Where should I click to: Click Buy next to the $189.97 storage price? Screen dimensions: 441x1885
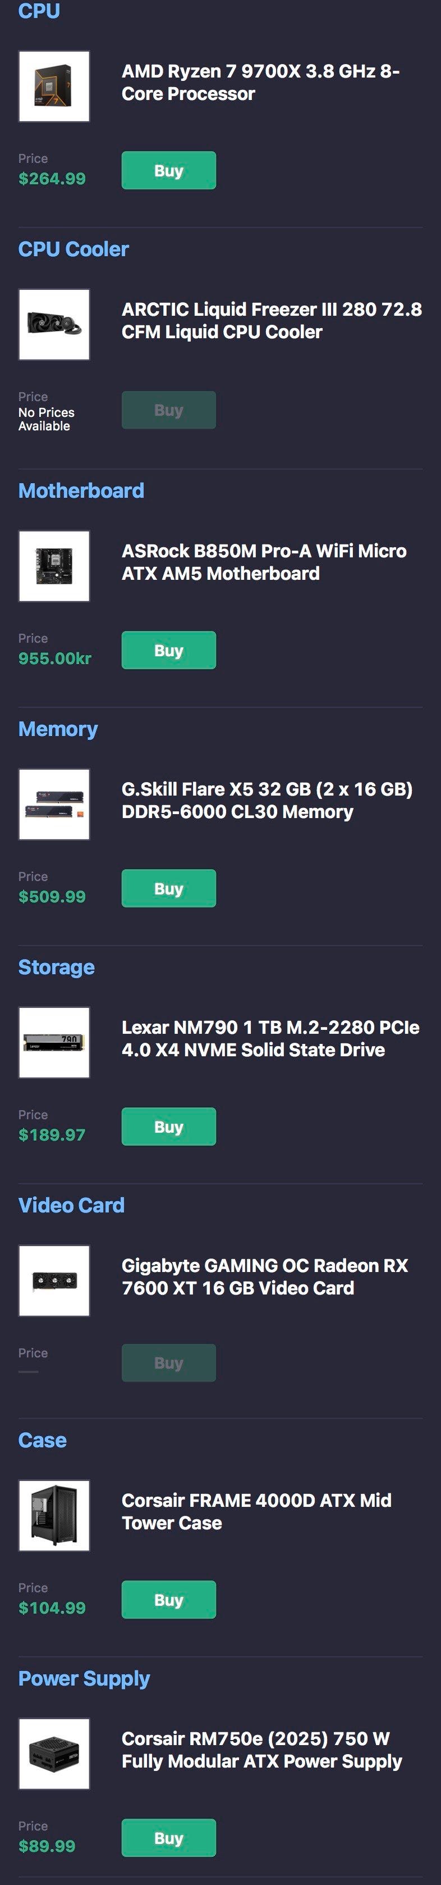pos(168,1126)
